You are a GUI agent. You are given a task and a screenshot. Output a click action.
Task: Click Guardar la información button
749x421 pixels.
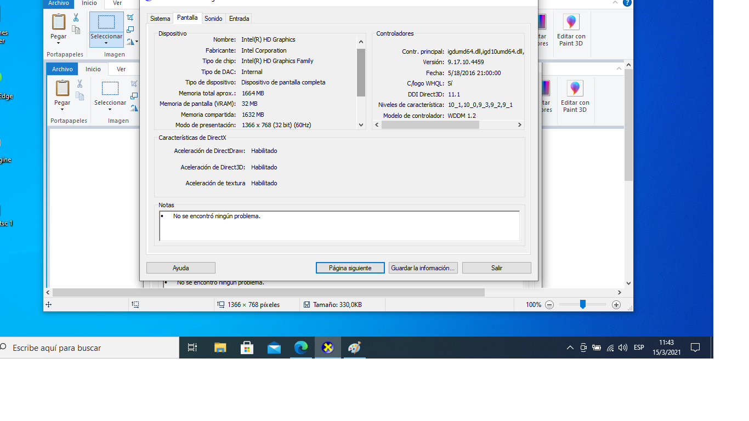pyautogui.click(x=423, y=268)
